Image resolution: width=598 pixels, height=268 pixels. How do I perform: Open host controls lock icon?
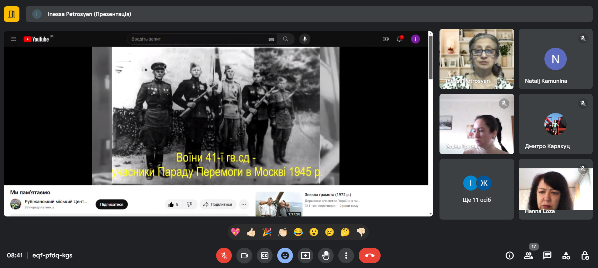[585, 256]
